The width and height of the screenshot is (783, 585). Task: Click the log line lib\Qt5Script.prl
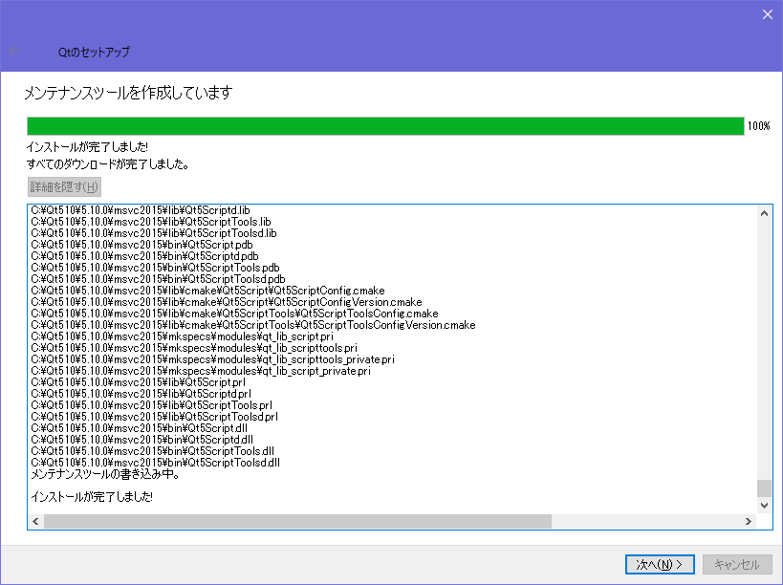pos(139,382)
